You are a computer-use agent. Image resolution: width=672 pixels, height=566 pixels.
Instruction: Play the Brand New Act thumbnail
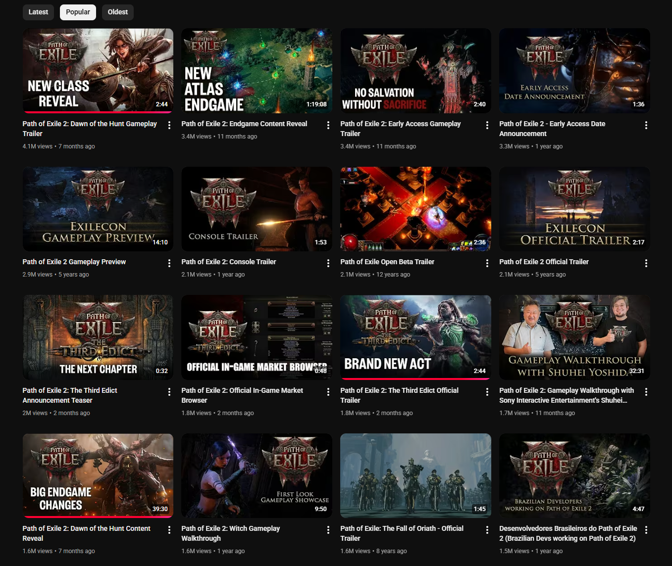(x=416, y=337)
